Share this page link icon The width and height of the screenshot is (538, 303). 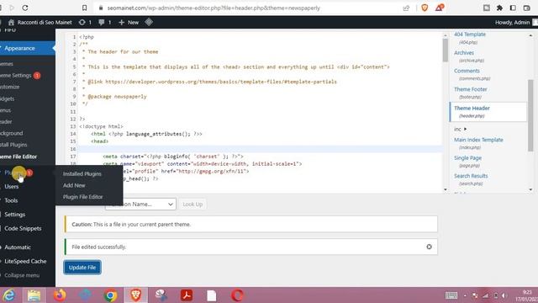pyautogui.click(x=406, y=8)
